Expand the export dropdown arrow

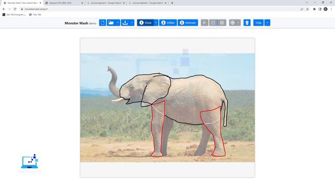tap(132, 22)
